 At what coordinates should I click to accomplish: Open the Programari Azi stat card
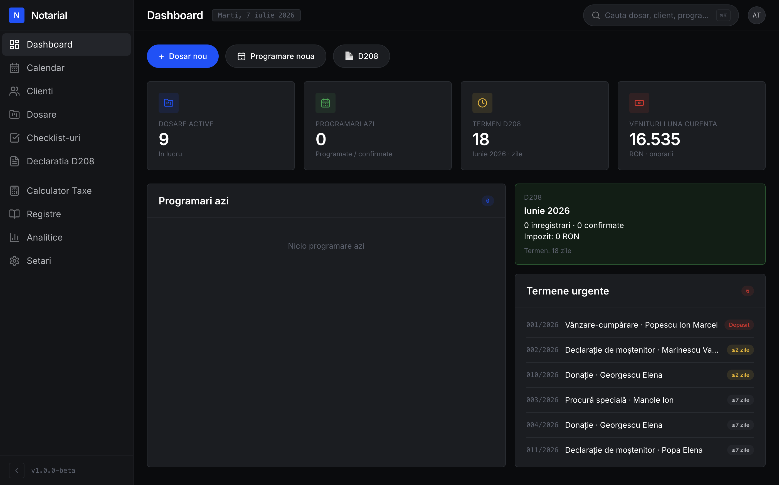(378, 126)
